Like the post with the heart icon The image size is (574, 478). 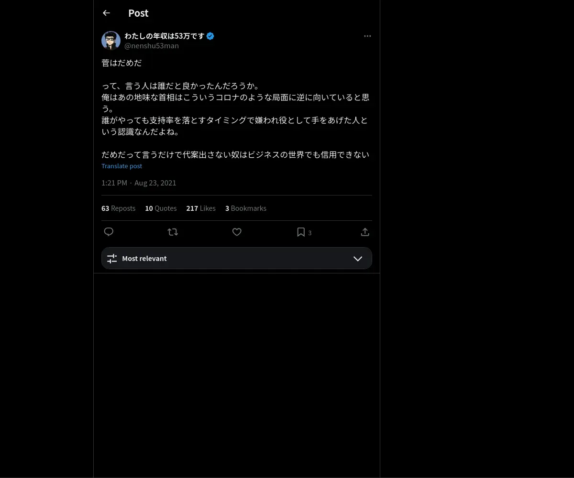(237, 232)
